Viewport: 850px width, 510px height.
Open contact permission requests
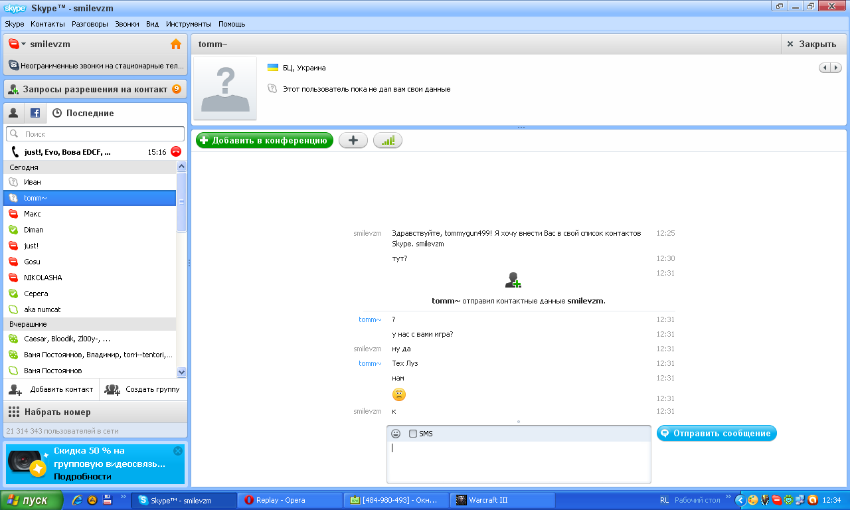point(96,89)
